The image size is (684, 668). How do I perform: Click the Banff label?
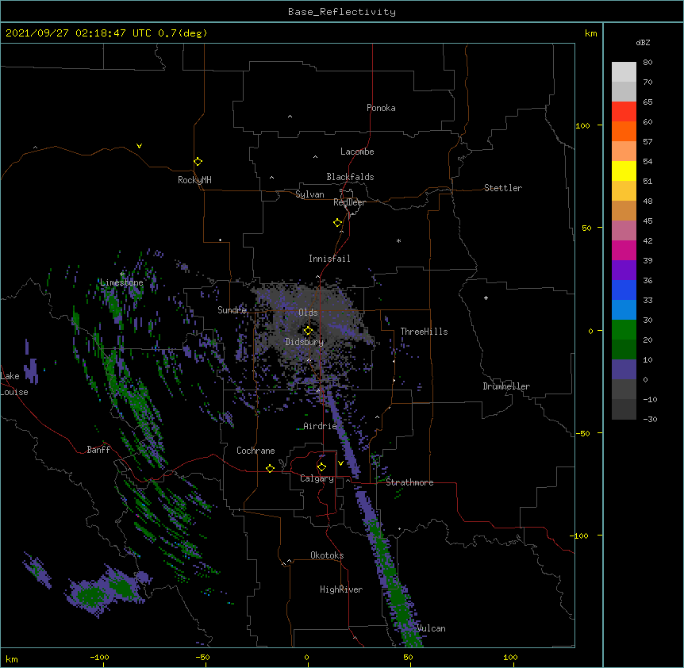click(98, 450)
